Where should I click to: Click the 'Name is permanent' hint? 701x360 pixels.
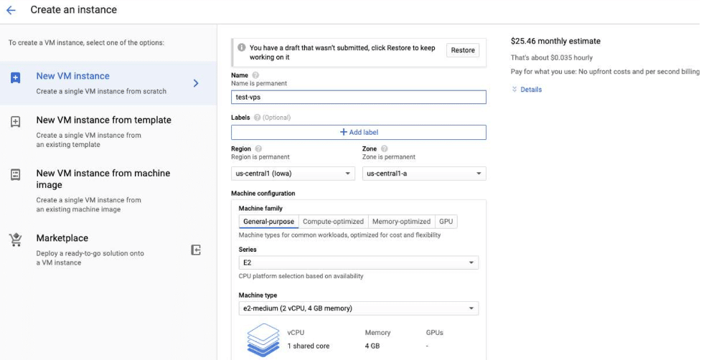pos(259,83)
